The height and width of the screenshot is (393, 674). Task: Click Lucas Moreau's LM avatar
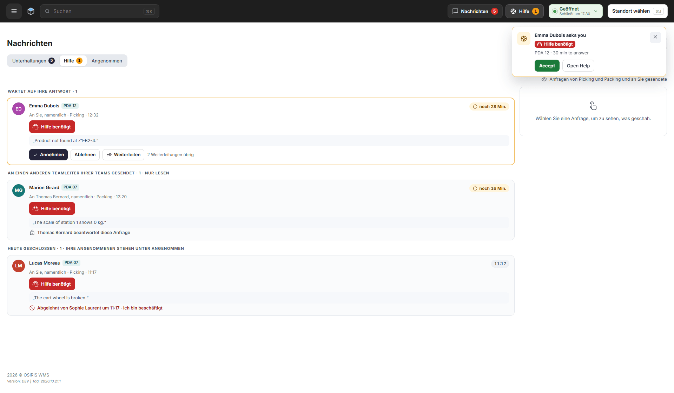19,266
